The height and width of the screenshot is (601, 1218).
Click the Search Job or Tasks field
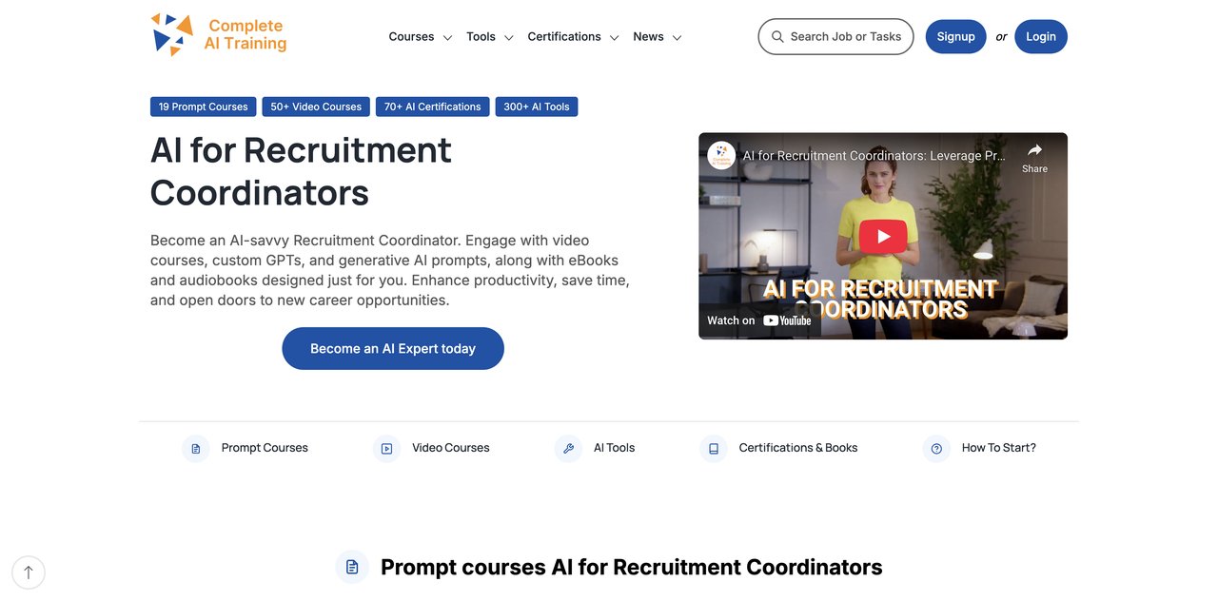[x=835, y=37]
